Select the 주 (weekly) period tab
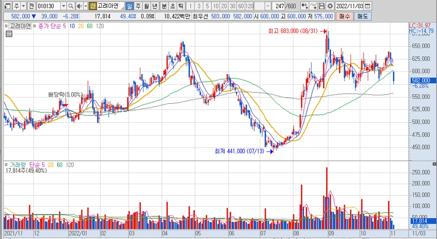This screenshot has width=437, height=239. point(137,6)
